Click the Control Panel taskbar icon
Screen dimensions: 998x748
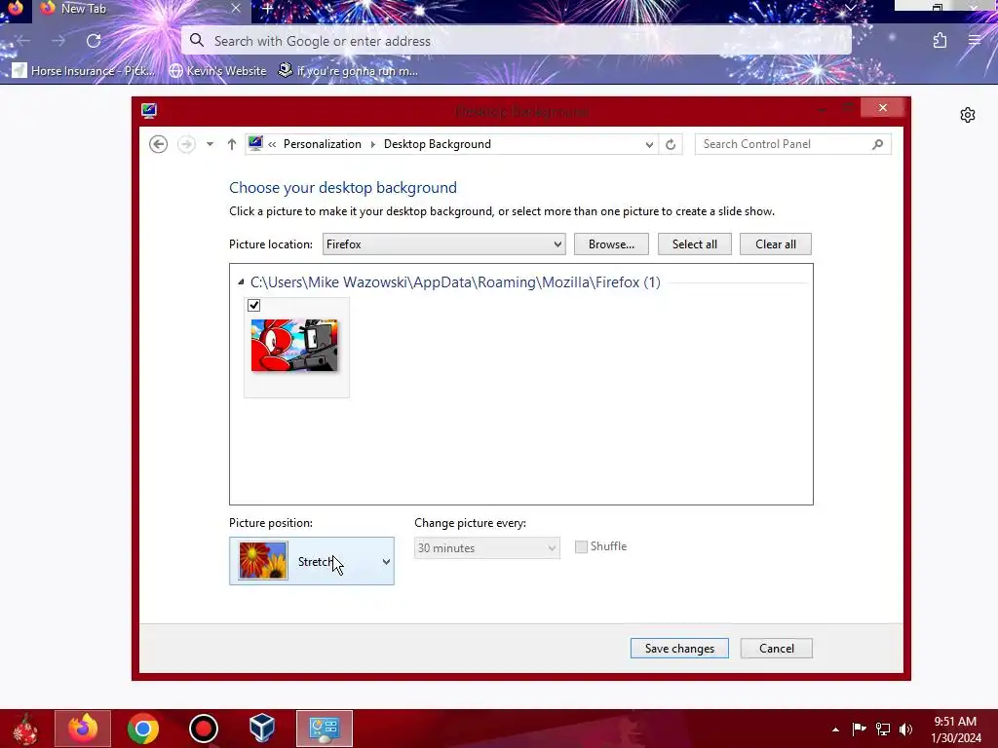coord(324,729)
